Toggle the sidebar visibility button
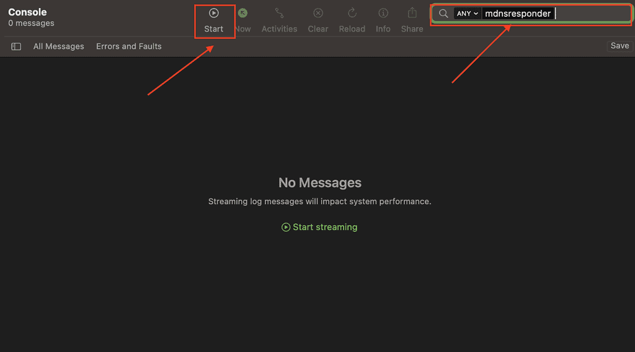 (x=16, y=46)
